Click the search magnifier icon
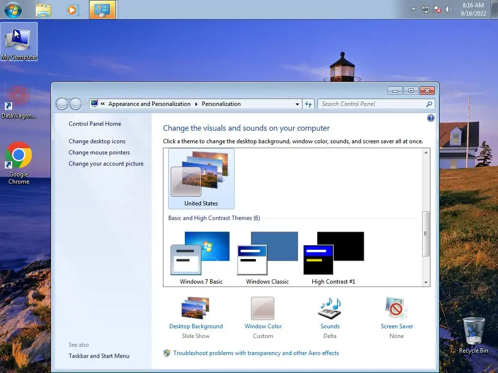Image resolution: width=498 pixels, height=373 pixels. pos(429,104)
